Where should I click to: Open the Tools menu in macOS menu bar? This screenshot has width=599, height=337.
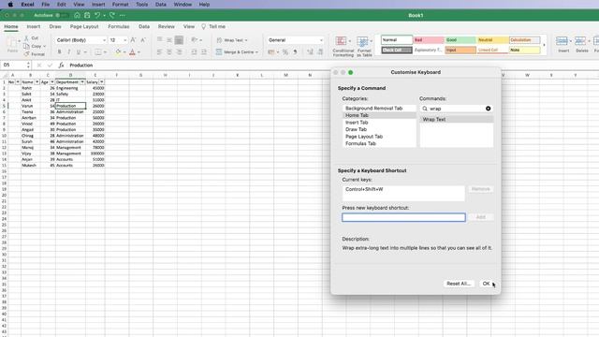141,5
